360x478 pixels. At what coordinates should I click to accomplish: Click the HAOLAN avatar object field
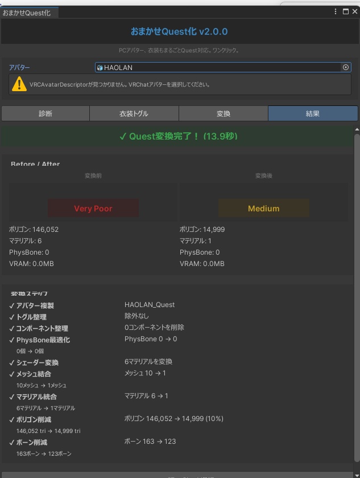(x=223, y=67)
